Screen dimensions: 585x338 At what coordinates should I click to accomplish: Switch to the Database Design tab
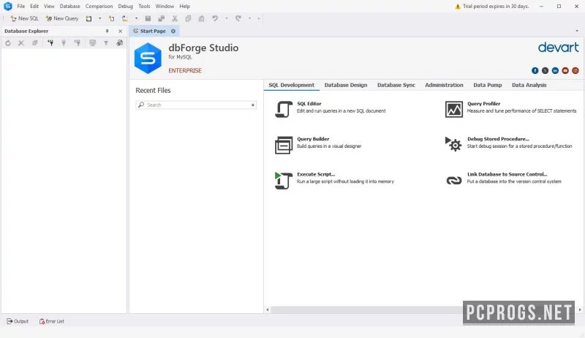(346, 85)
